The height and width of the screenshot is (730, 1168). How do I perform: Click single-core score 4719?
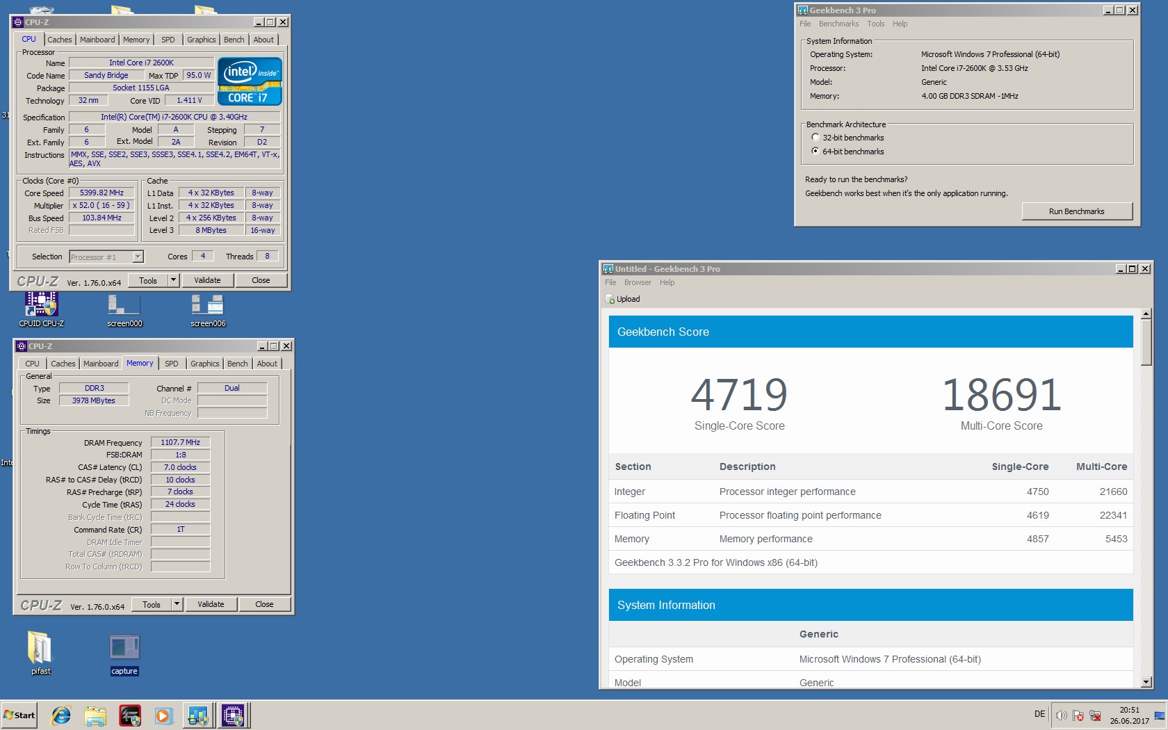click(x=739, y=395)
